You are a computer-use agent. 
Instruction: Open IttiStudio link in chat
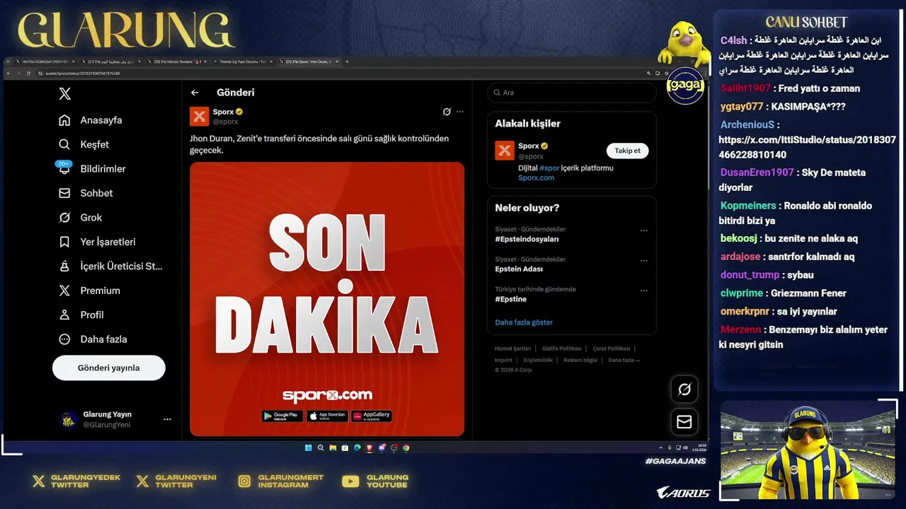tap(807, 147)
